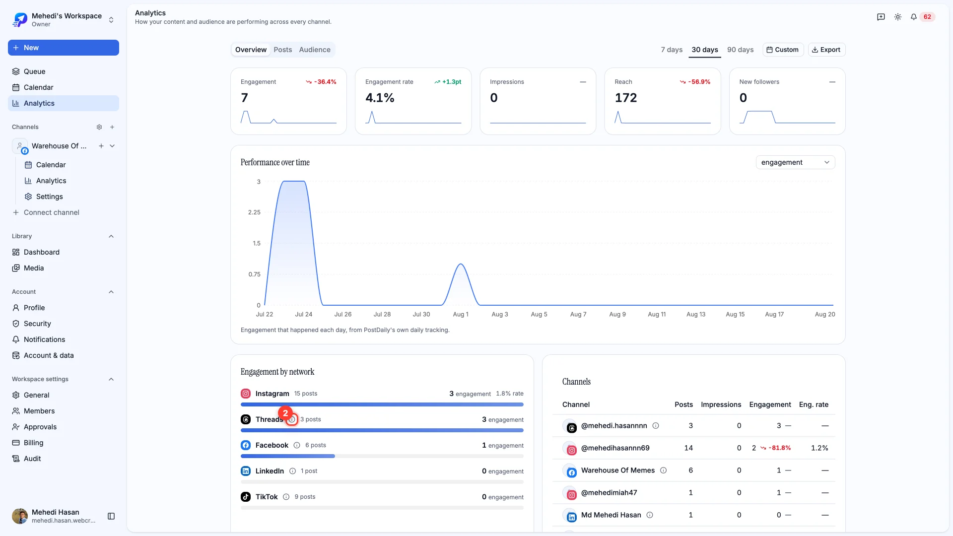Open workspace switcher chevrons

point(111,20)
